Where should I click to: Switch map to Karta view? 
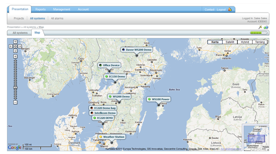215,42
